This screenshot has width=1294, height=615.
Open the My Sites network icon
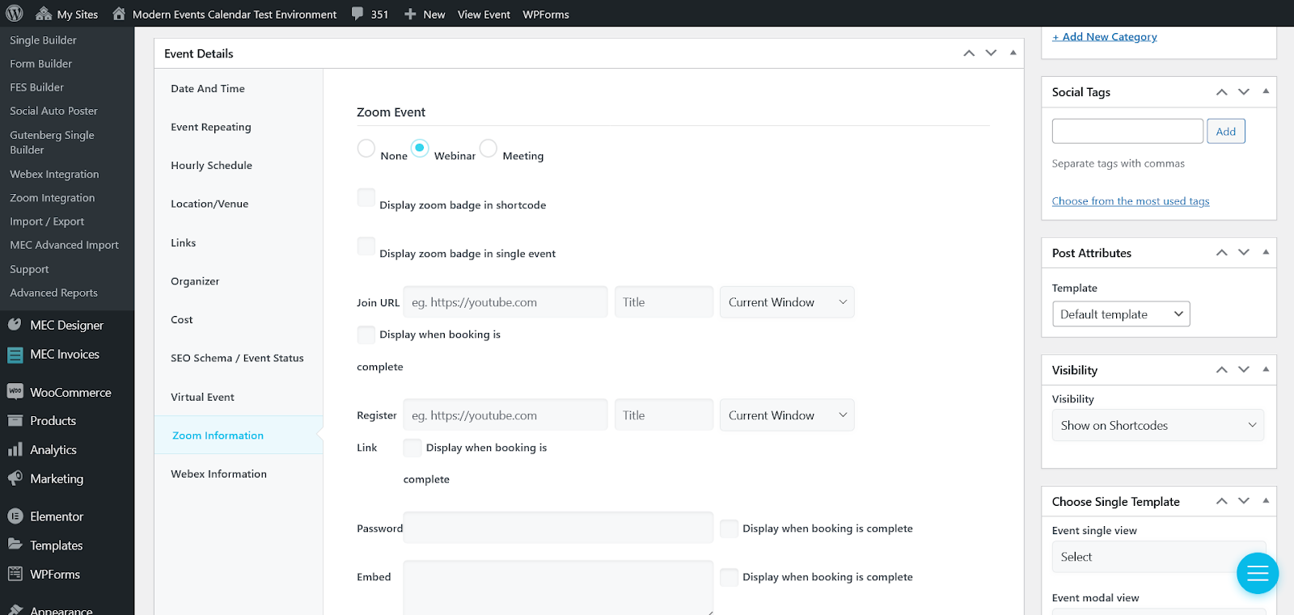coord(44,14)
